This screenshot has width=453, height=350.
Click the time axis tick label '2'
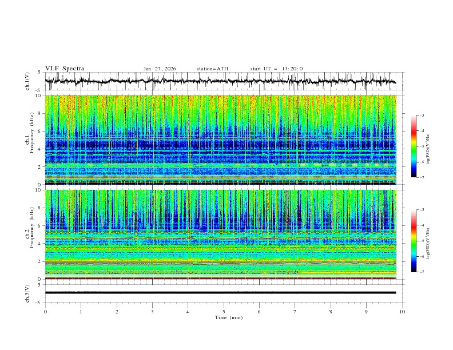click(117, 312)
